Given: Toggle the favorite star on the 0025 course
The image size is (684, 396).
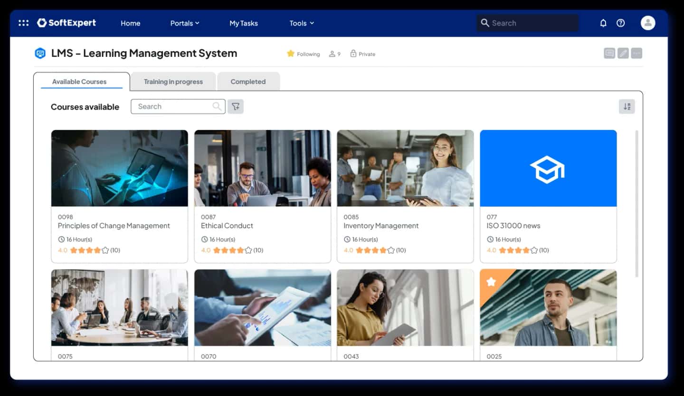Looking at the screenshot, I should [x=491, y=282].
